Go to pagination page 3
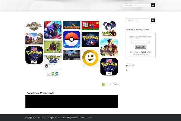 (111, 85)
